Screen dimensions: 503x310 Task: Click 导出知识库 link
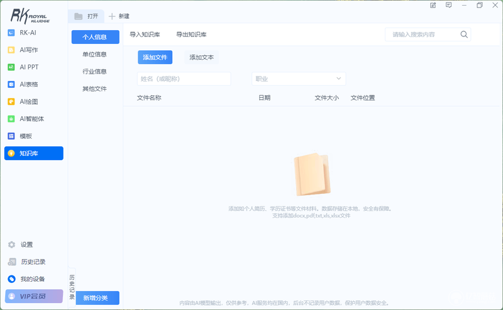(x=191, y=35)
